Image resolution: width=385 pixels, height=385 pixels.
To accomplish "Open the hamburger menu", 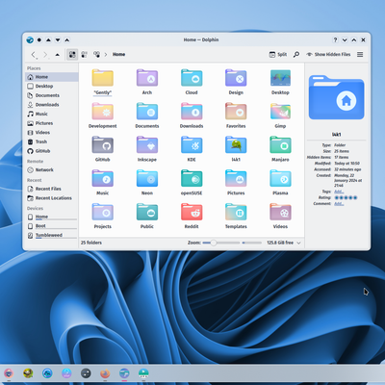I will 360,54.
